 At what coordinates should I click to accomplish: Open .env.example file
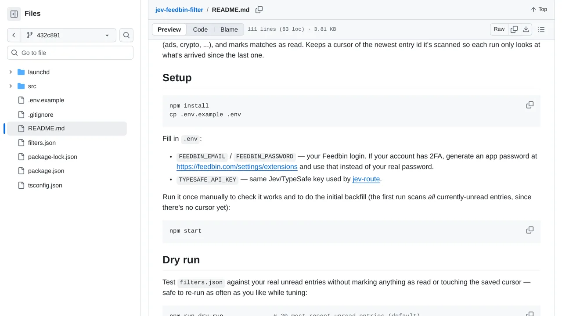[46, 100]
